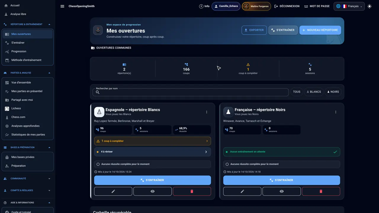Click S'ENTRAÎNER on Espagnole card
379x213 pixels.
pyautogui.click(x=152, y=180)
